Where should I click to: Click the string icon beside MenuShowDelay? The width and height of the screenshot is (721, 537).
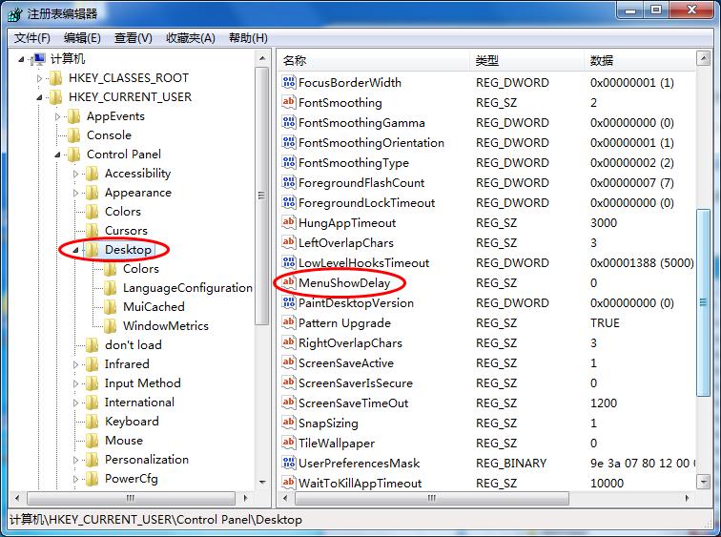tap(290, 283)
